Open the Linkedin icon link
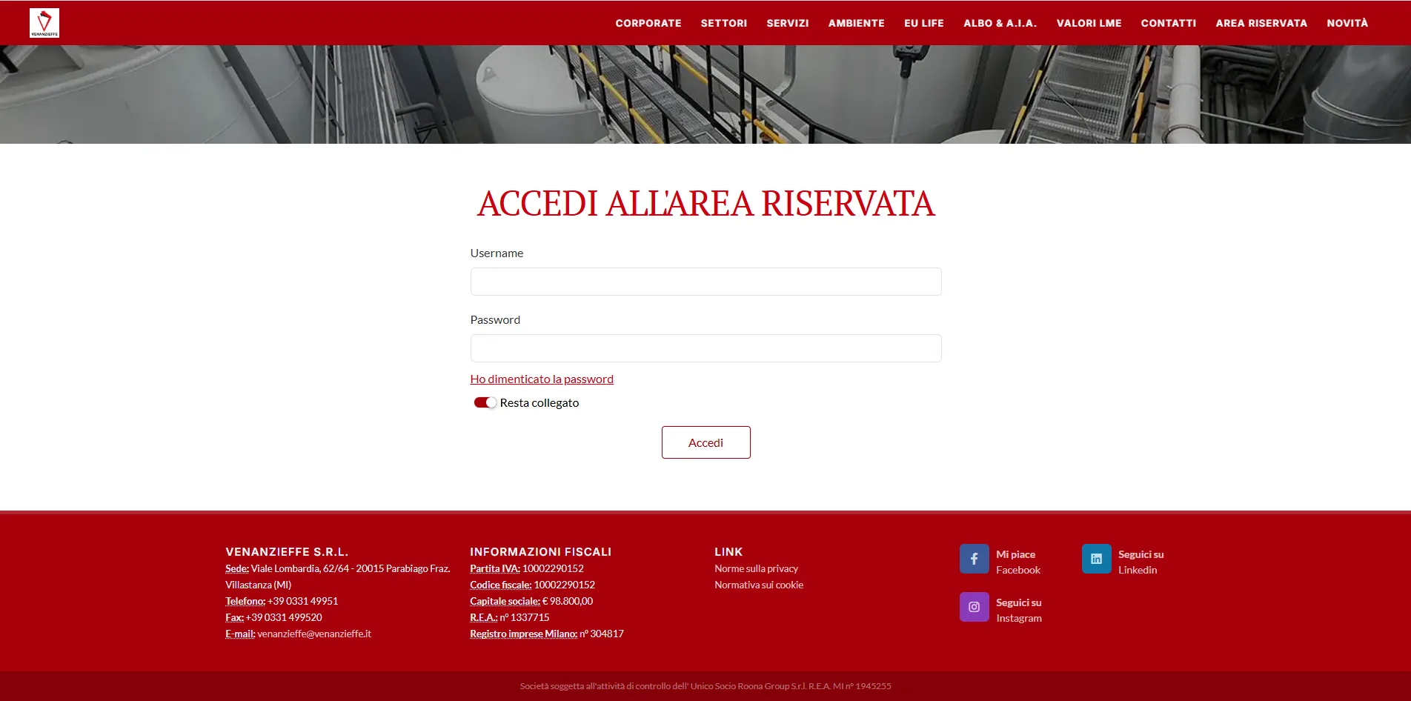The height and width of the screenshot is (701, 1411). [1096, 559]
